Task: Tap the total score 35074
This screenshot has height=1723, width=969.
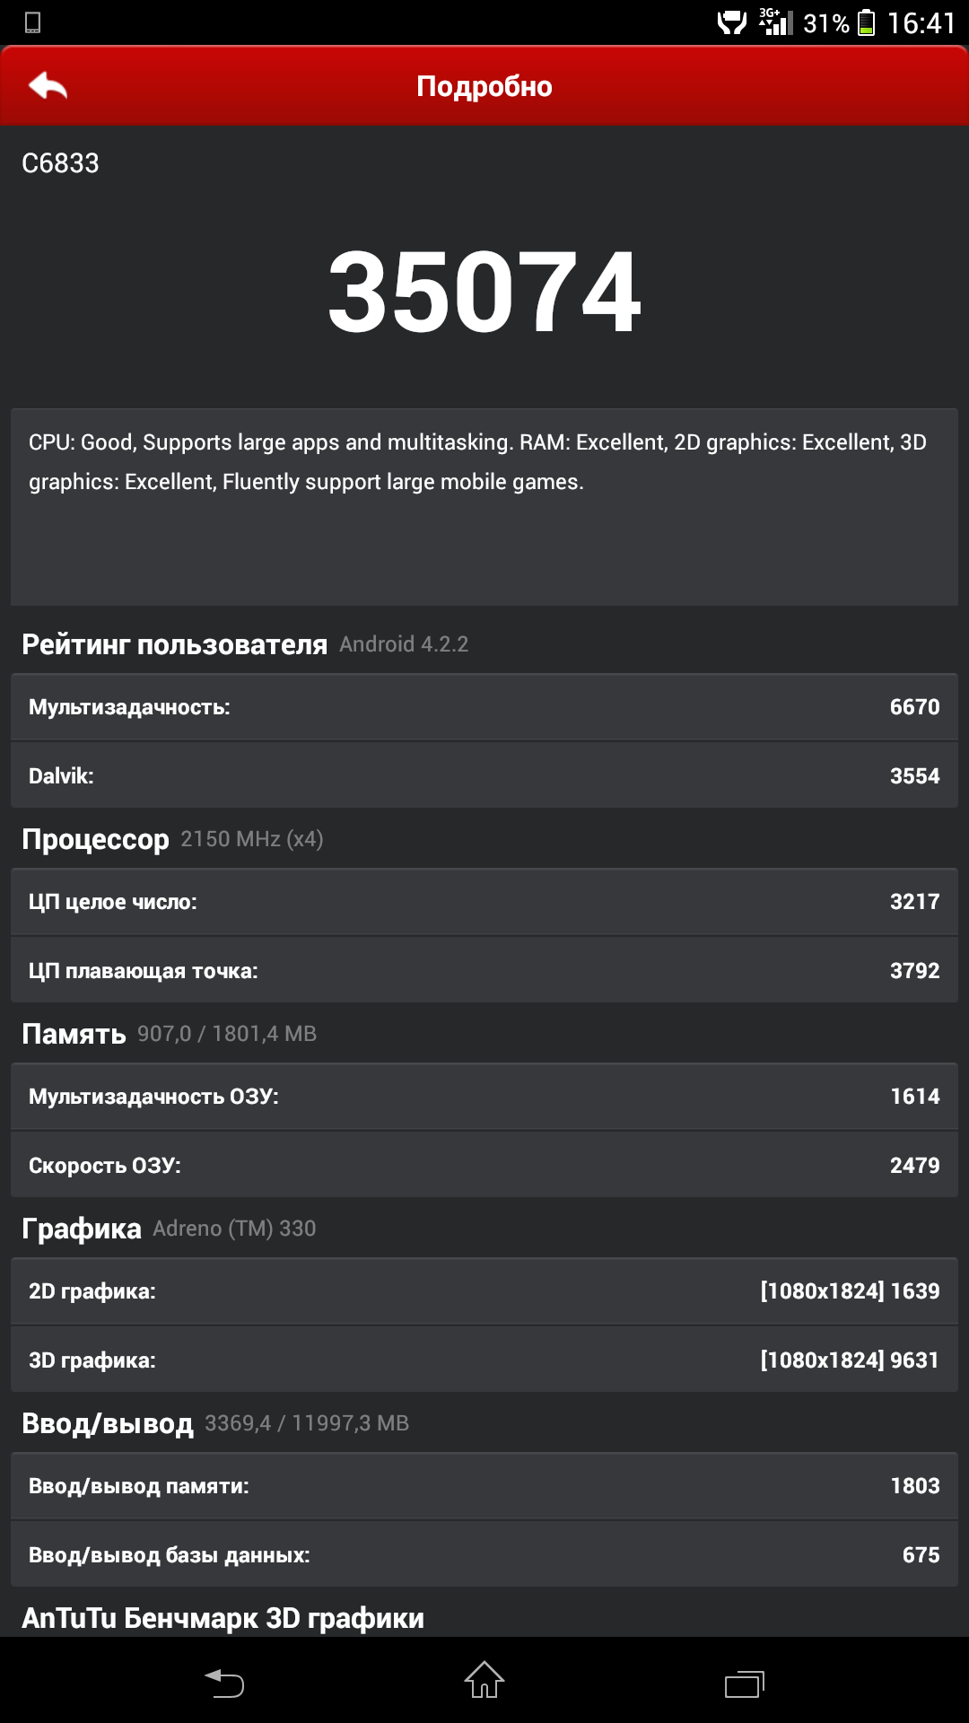Action: pos(484,292)
